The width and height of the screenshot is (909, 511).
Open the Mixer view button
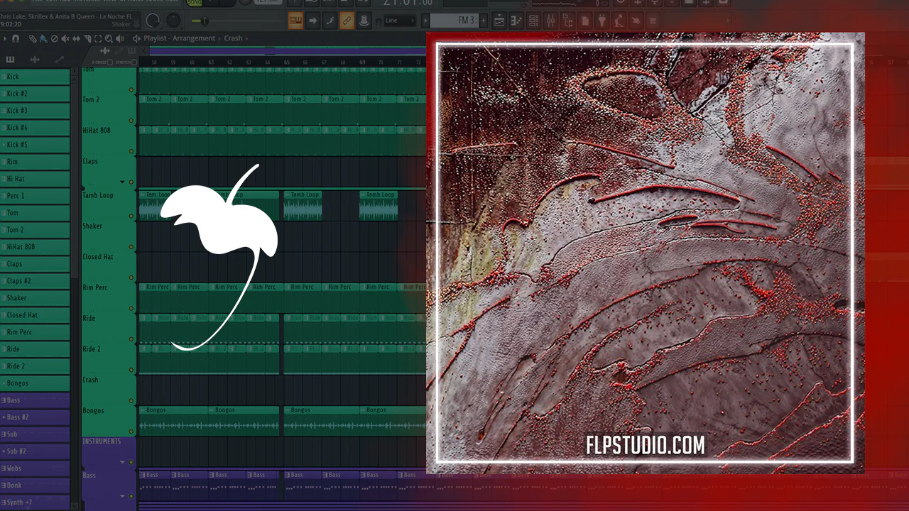pyautogui.click(x=550, y=21)
